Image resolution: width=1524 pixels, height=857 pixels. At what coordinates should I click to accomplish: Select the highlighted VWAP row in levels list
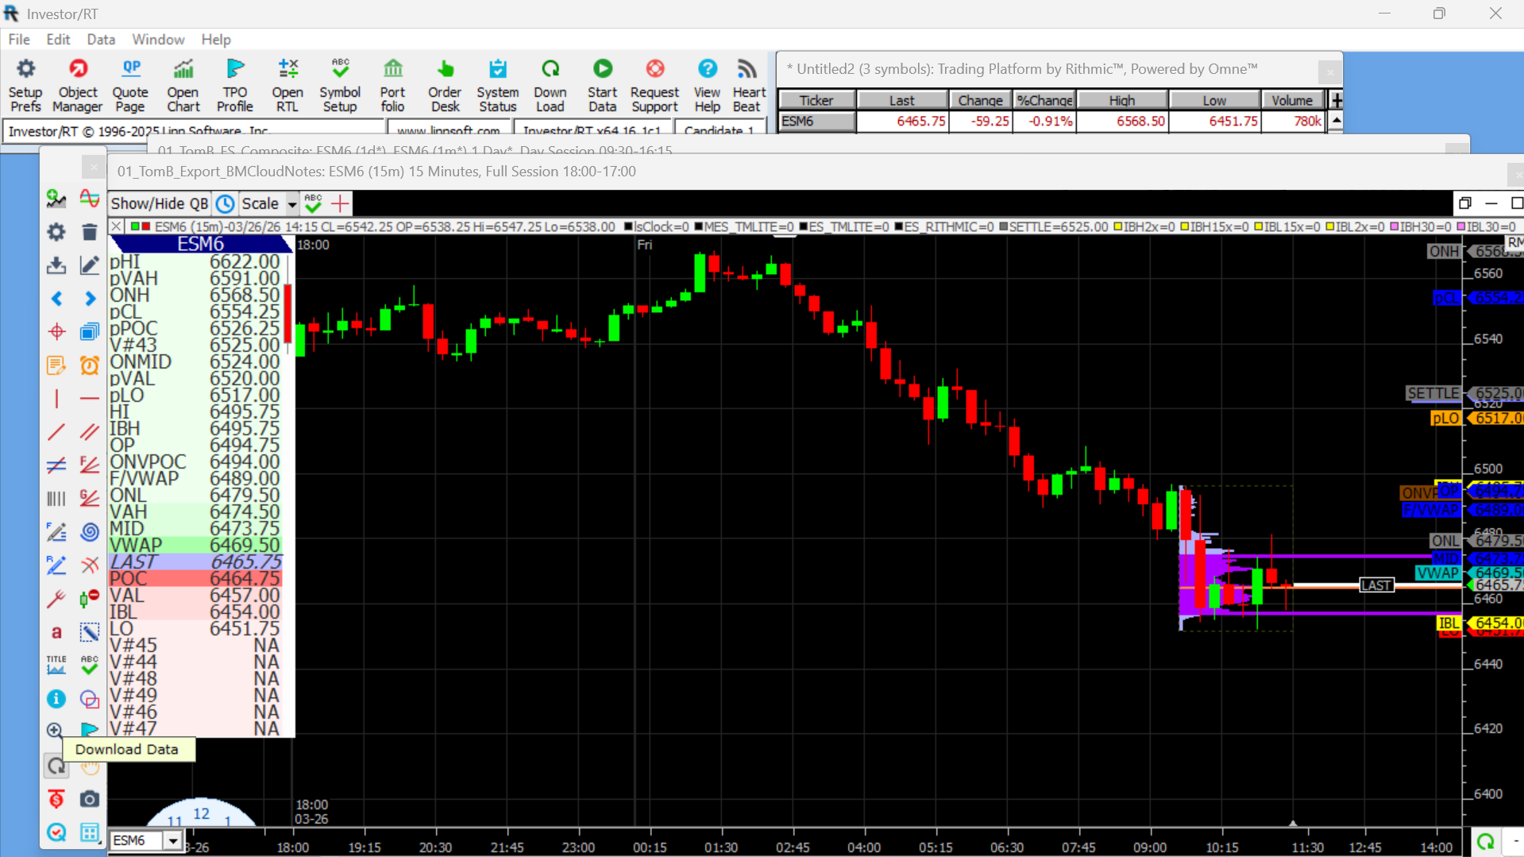pos(195,545)
